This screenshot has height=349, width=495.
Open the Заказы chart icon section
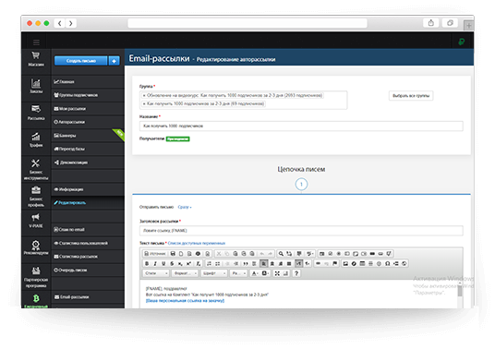tap(36, 86)
